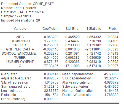
Task: Select the GNI_PER_CAPITA probability 0.0393
Action: (113, 49)
